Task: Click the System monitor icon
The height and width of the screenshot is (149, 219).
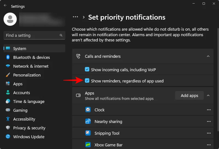Action: coord(8,48)
